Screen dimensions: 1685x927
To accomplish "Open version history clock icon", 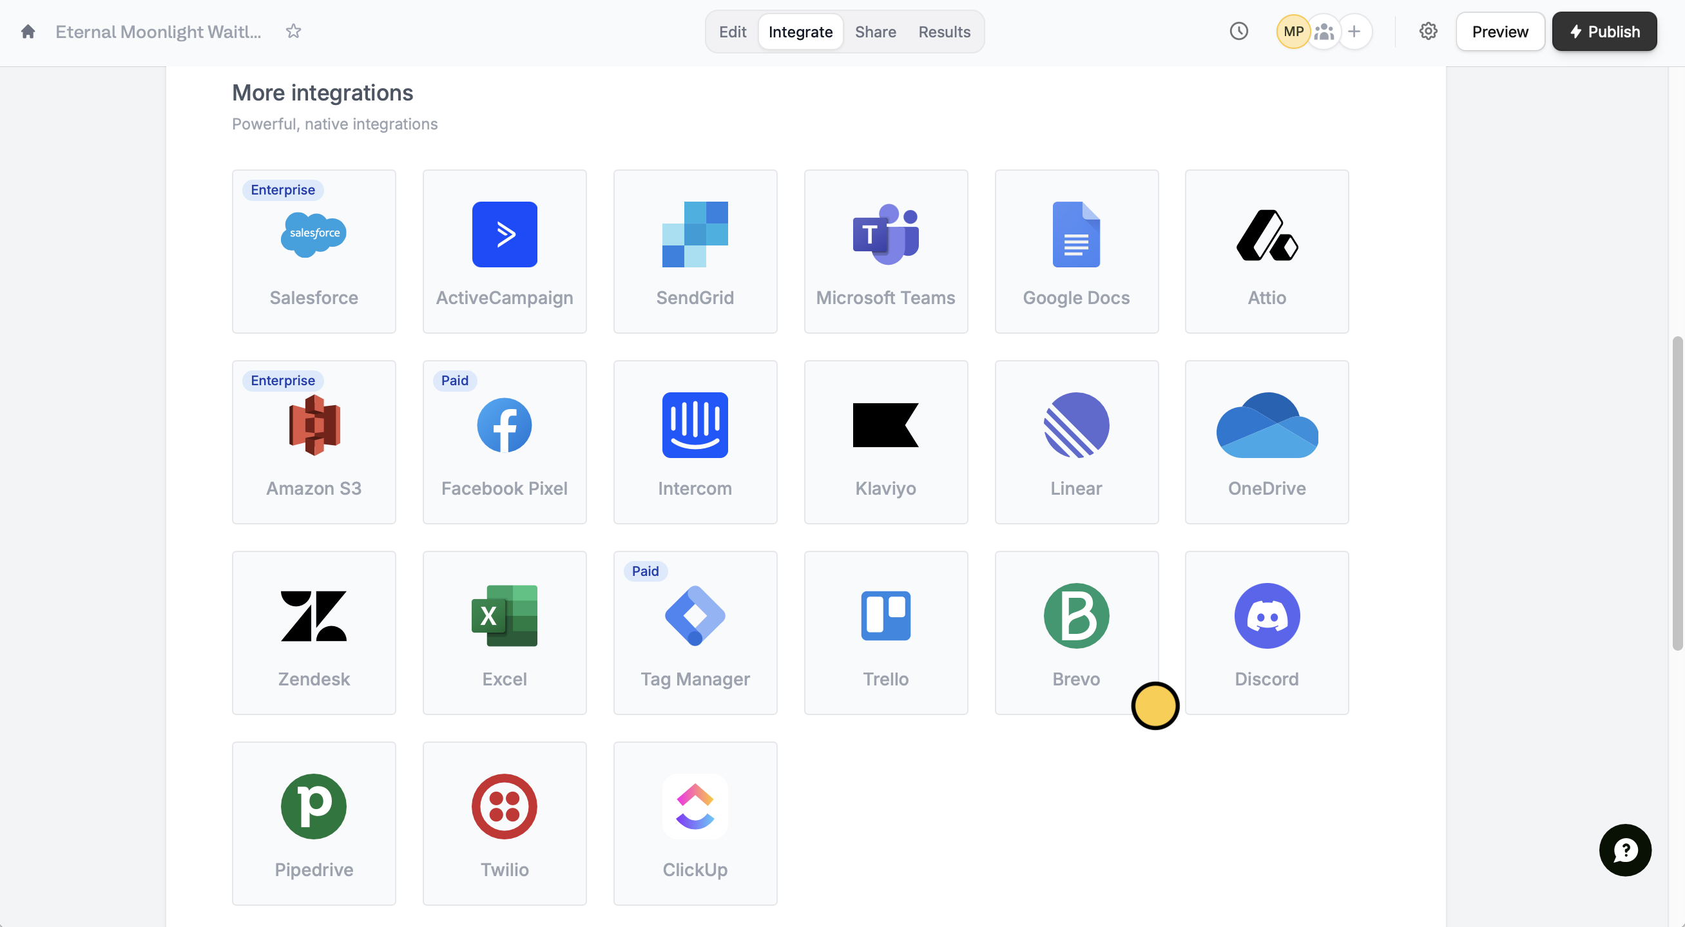I will click(x=1238, y=32).
